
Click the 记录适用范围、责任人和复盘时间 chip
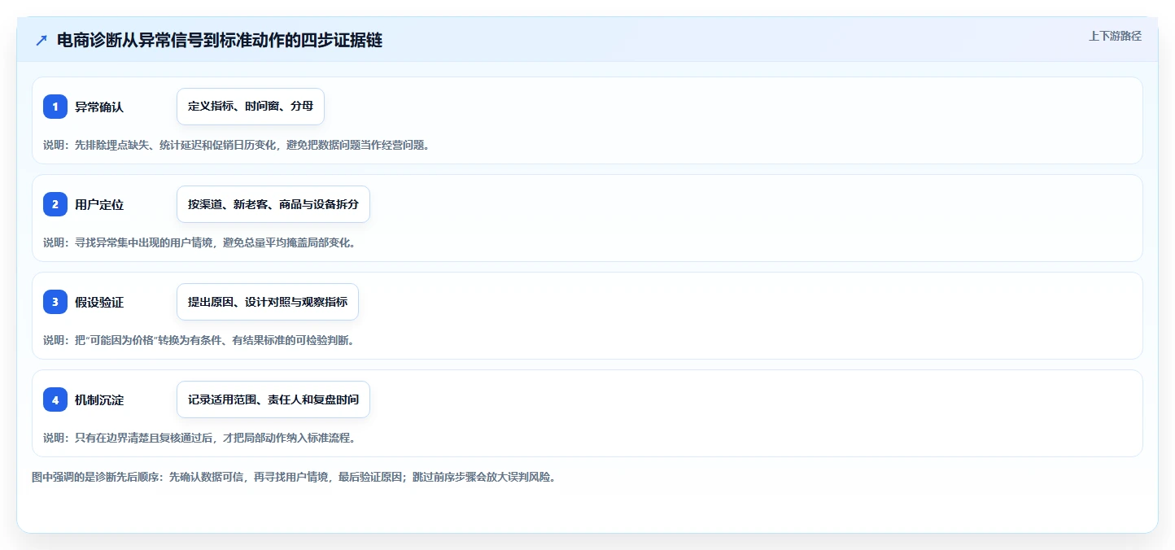[x=273, y=399]
